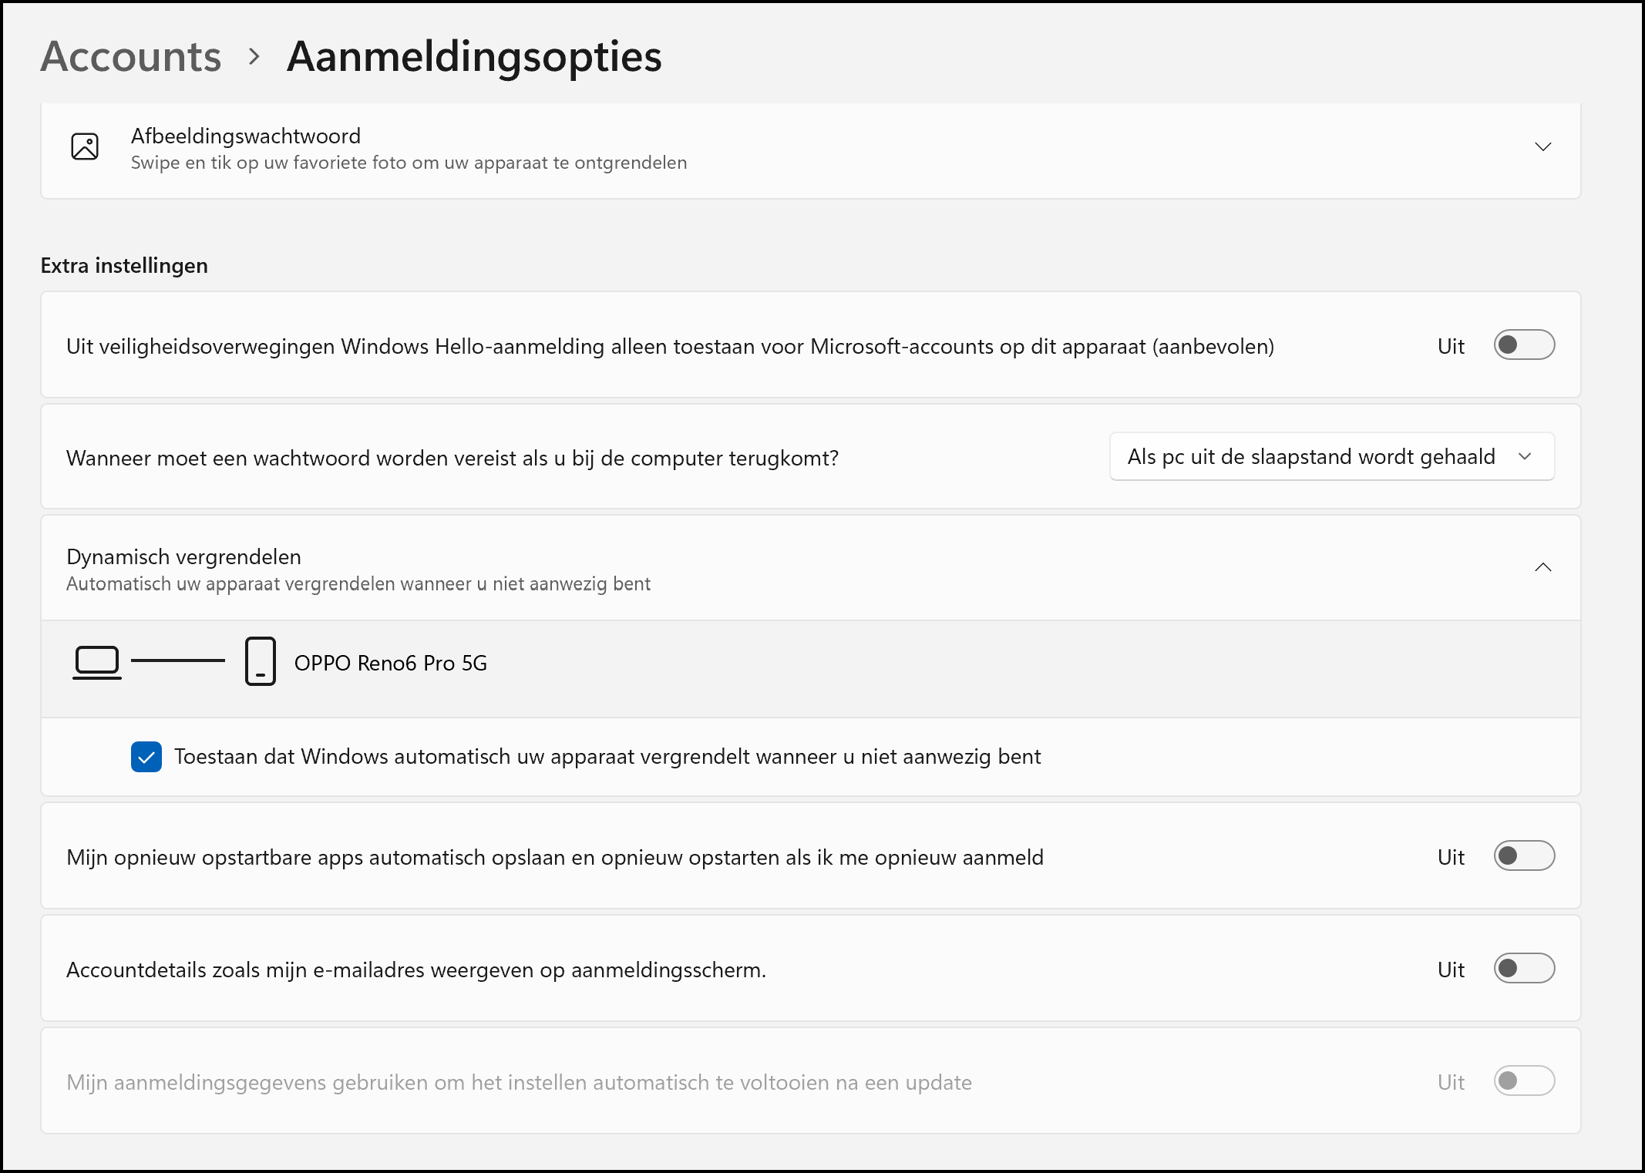
Task: Uncheck automatic lock when away checkbox
Action: point(146,757)
